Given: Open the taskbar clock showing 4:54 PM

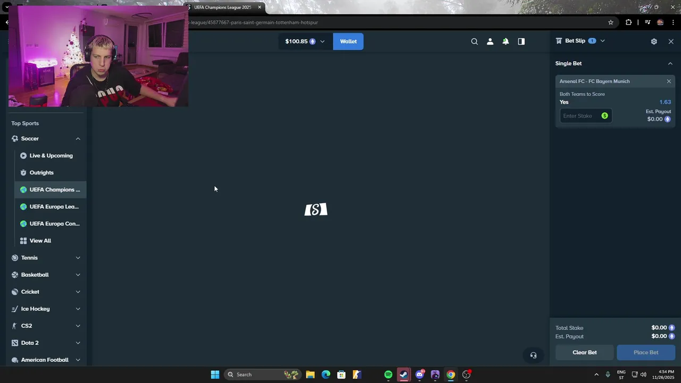Looking at the screenshot, I should point(666,374).
